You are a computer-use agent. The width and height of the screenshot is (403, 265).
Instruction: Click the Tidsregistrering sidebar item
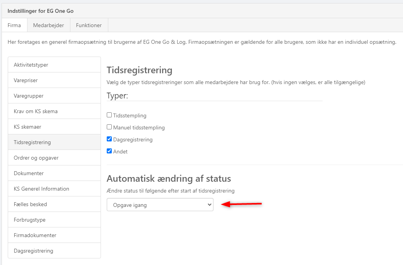(54, 142)
